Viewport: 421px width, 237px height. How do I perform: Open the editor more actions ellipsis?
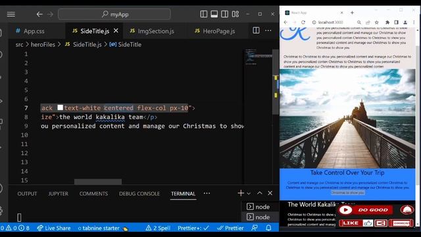(268, 30)
